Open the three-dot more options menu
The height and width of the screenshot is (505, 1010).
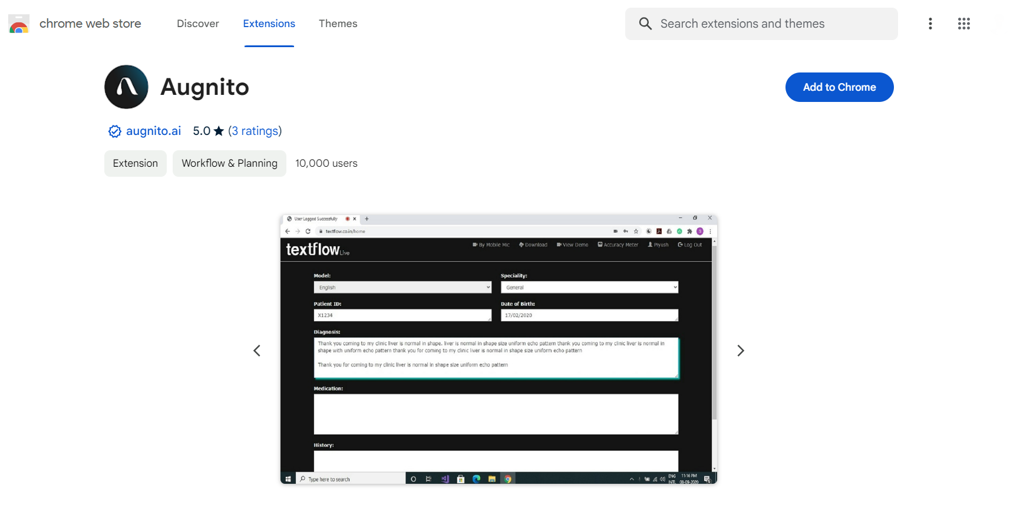point(930,24)
